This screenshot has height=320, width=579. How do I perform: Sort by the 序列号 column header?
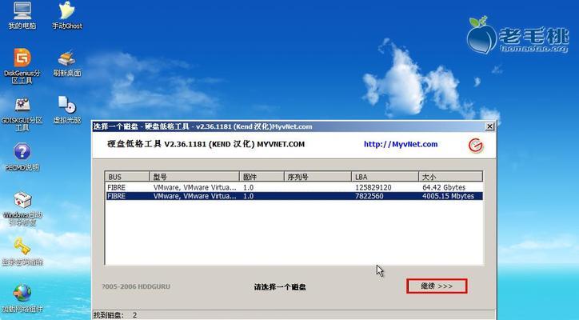pos(317,177)
